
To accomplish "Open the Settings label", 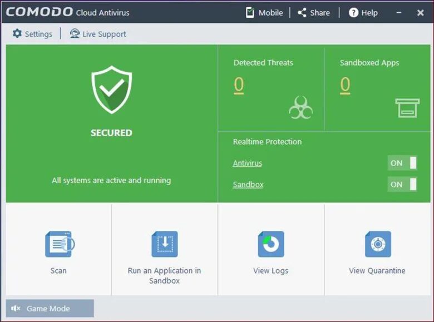I will (38, 34).
